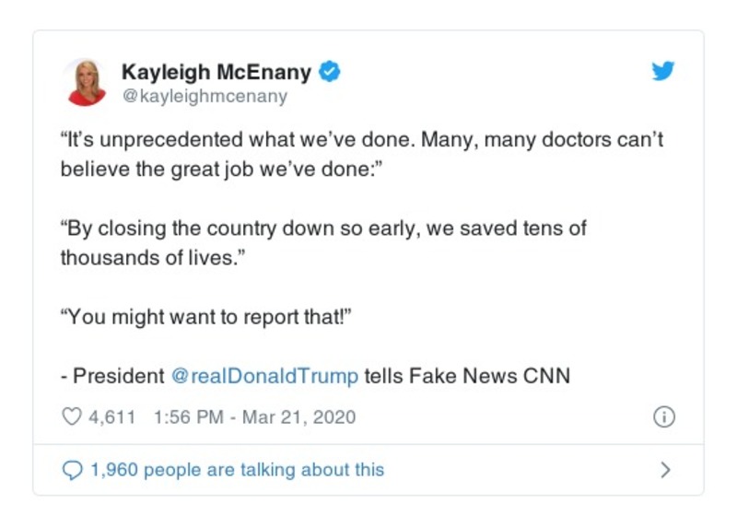Click the "tells Fake News CNN" text
This screenshot has width=737, height=527.
(x=467, y=376)
